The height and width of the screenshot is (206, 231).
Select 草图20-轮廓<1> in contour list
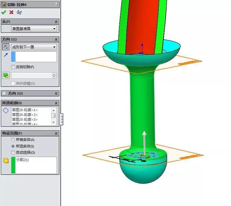click(x=25, y=110)
